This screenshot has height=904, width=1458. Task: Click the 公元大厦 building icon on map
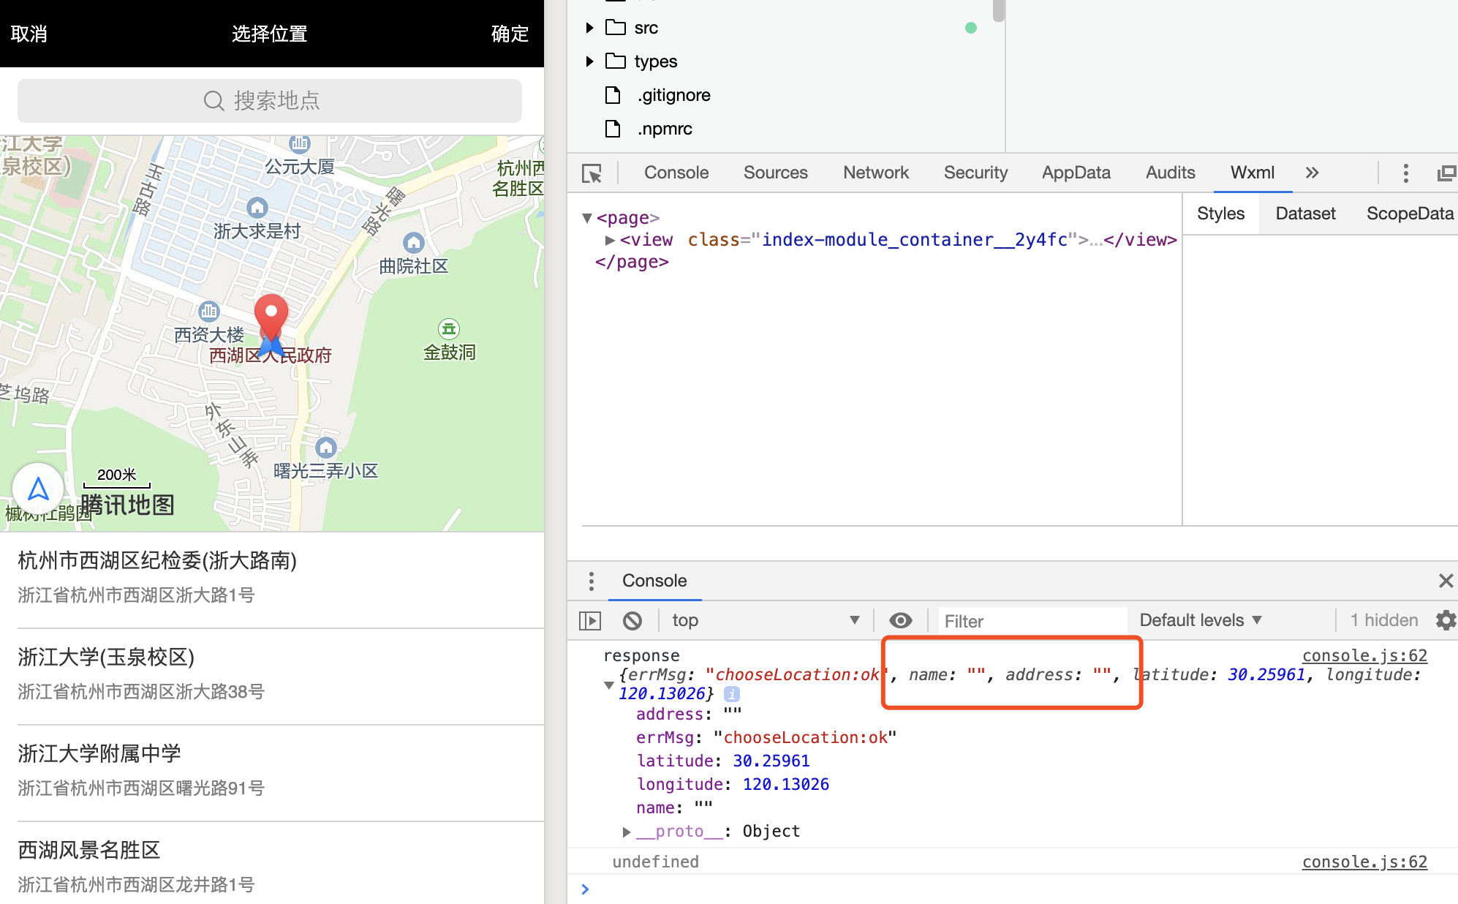[x=300, y=143]
